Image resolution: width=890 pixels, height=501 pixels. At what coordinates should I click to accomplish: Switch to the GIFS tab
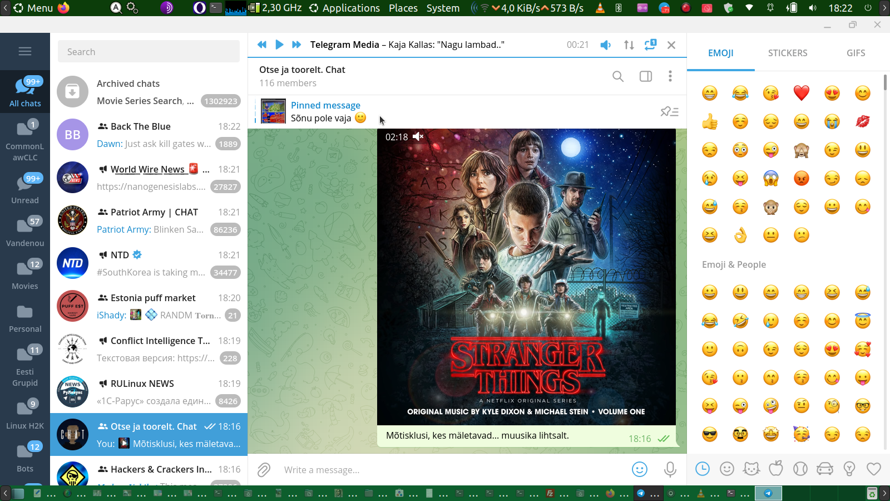coord(856,53)
